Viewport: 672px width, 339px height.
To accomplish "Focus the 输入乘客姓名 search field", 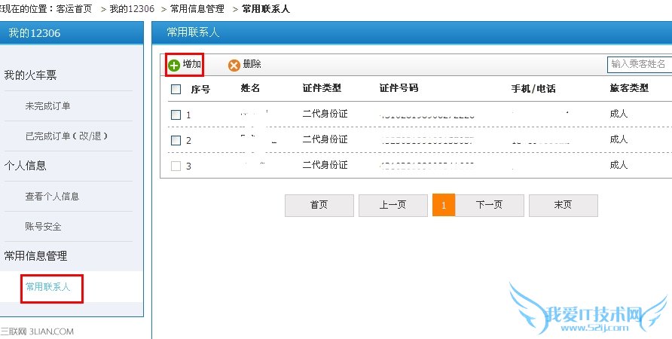I will 640,64.
